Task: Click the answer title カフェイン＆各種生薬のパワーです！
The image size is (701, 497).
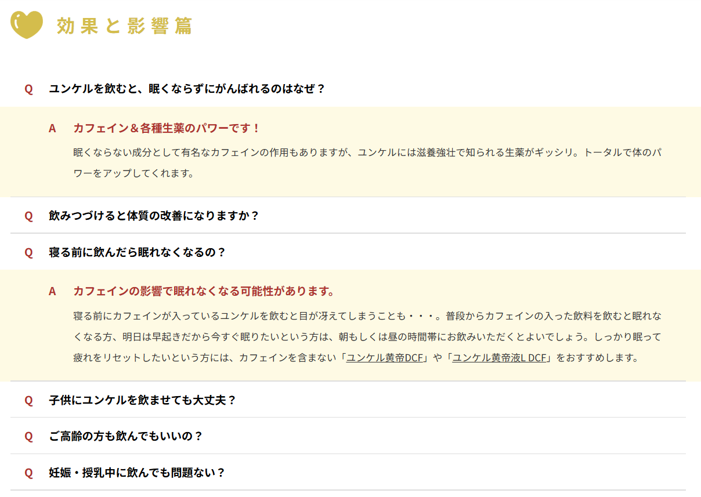Action: pyautogui.click(x=167, y=128)
